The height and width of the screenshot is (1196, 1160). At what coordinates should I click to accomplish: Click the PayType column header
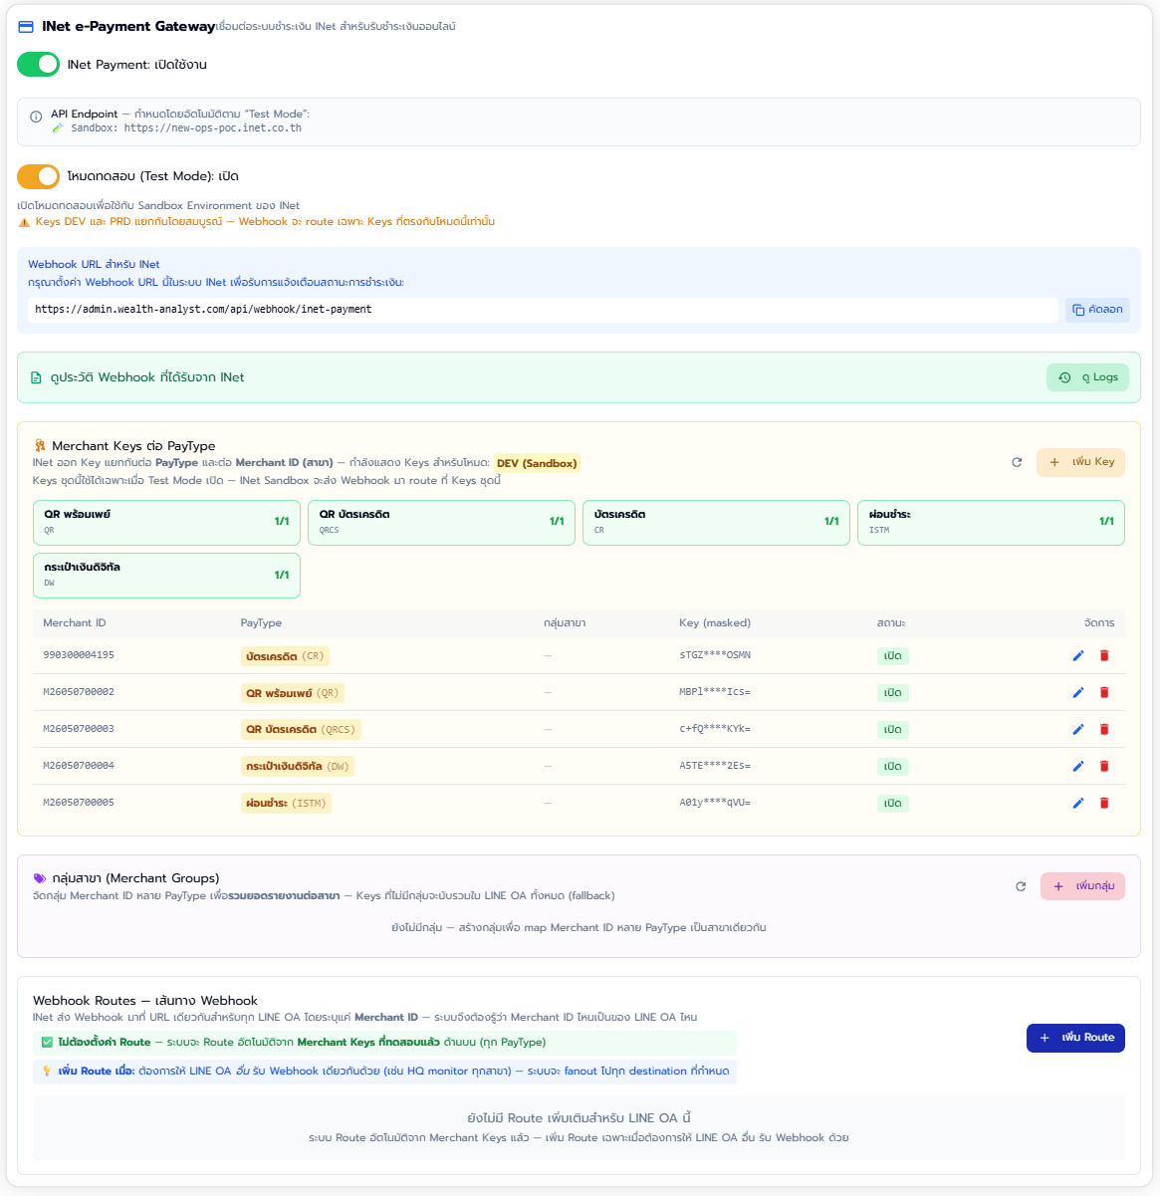pos(261,623)
